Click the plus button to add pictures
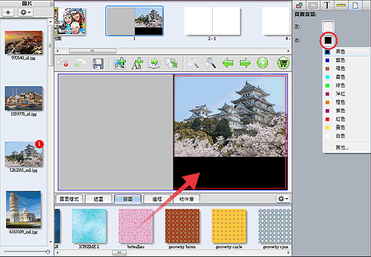Viewport: 371px width, 257px height. (8, 12)
